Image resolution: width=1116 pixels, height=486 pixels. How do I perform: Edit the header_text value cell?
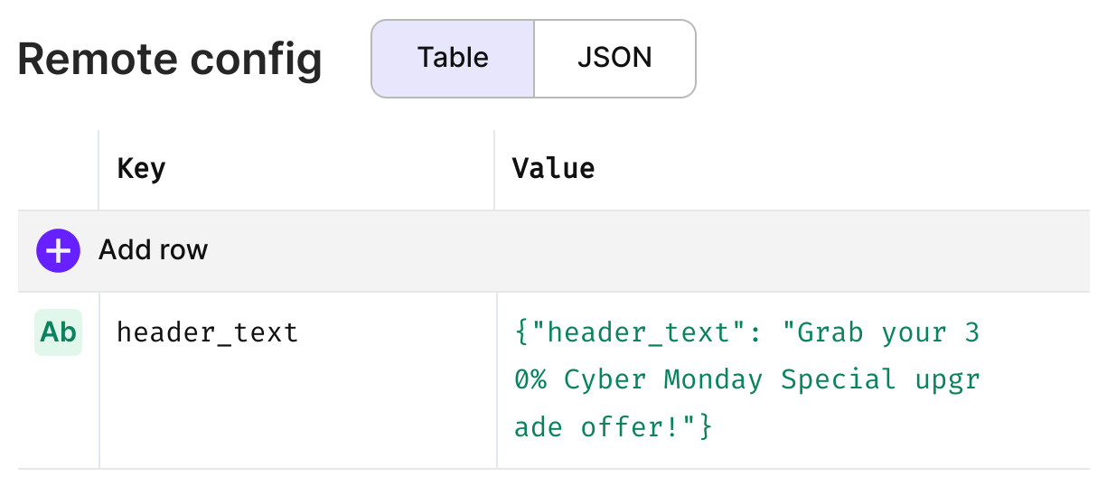pyautogui.click(x=793, y=380)
